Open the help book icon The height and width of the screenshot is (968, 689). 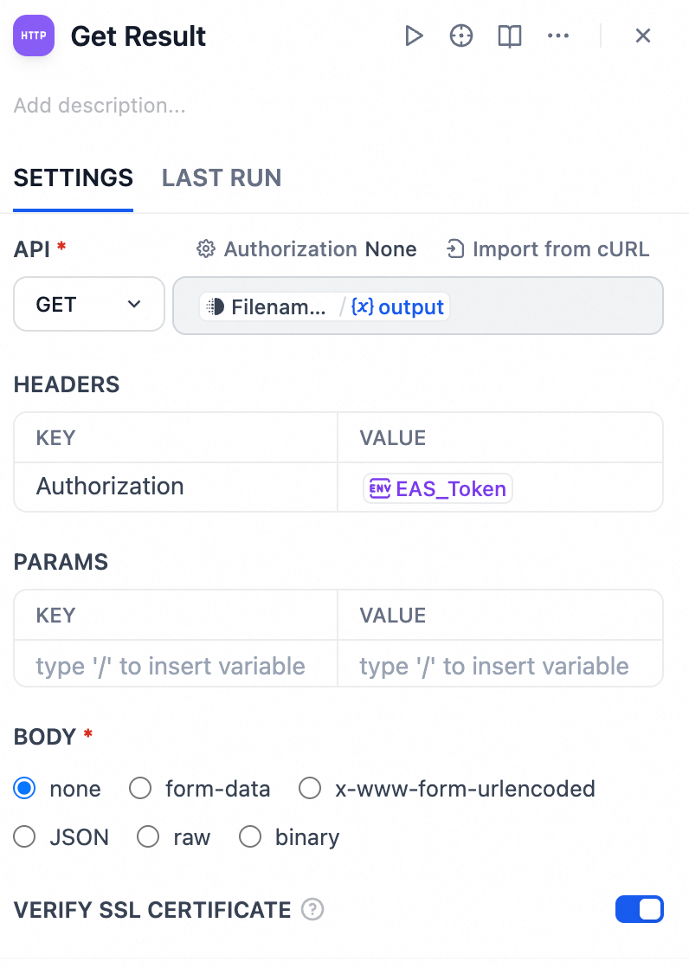coord(510,35)
